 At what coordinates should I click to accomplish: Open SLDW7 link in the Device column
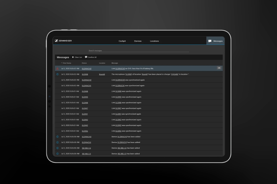click(85, 108)
